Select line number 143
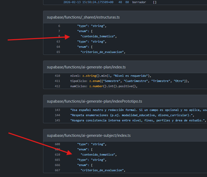Image resolution: width=207 pixels, height=177 pixels. pyautogui.click(x=57, y=110)
